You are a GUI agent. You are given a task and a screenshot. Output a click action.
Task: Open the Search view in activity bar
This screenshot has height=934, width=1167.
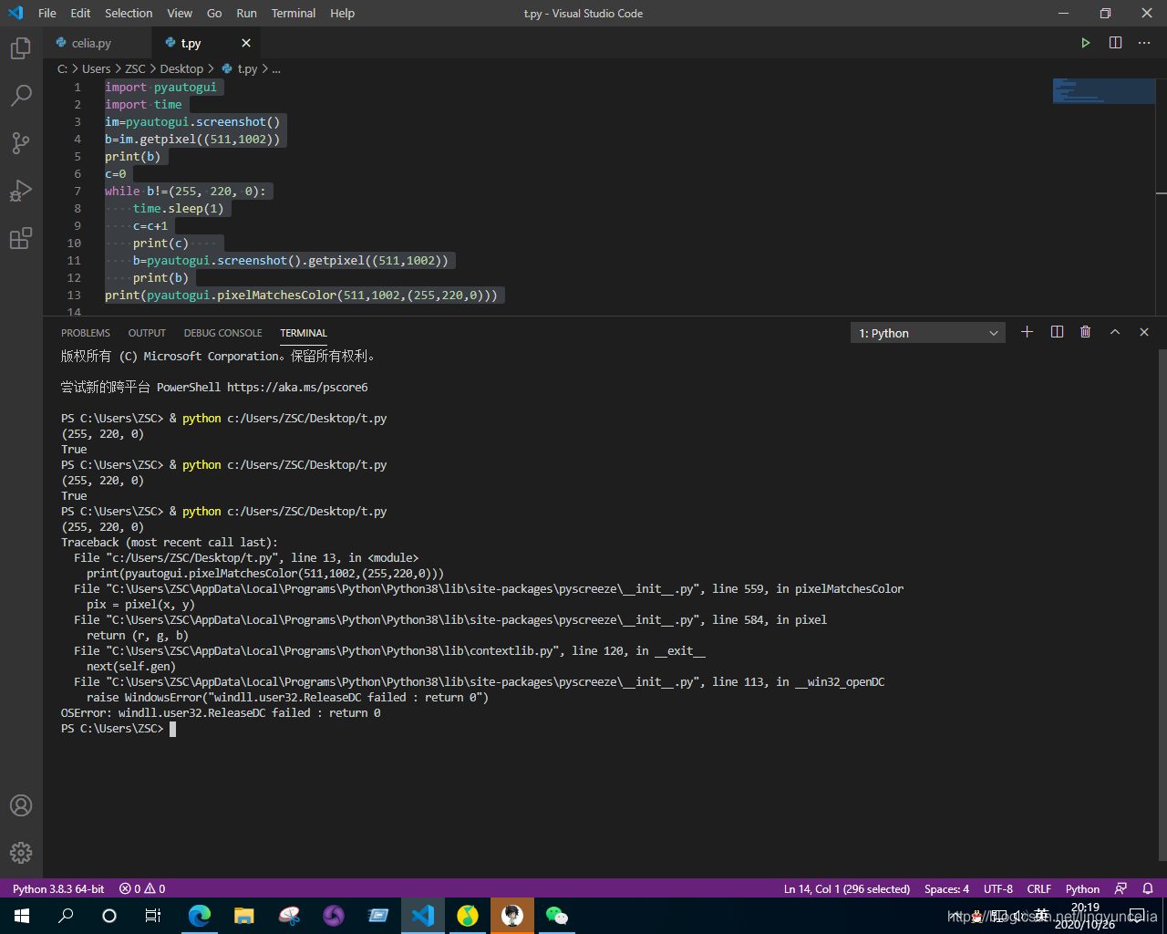pos(21,96)
